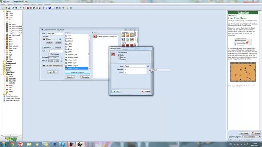The image size is (262, 147).
Task: Toggle the Постоянный (Persistent) checkbox
Action: coord(49,54)
